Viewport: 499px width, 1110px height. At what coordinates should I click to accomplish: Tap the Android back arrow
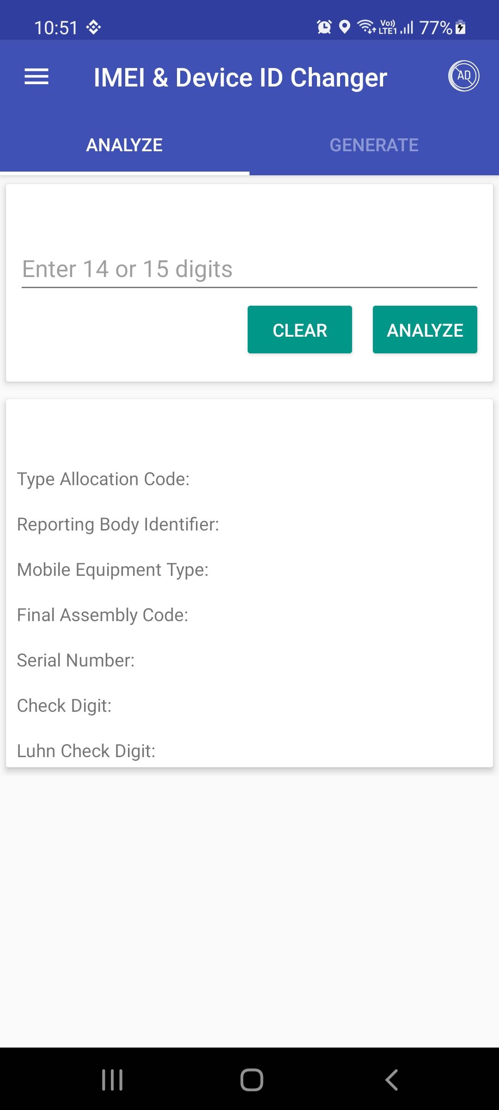click(x=391, y=1080)
